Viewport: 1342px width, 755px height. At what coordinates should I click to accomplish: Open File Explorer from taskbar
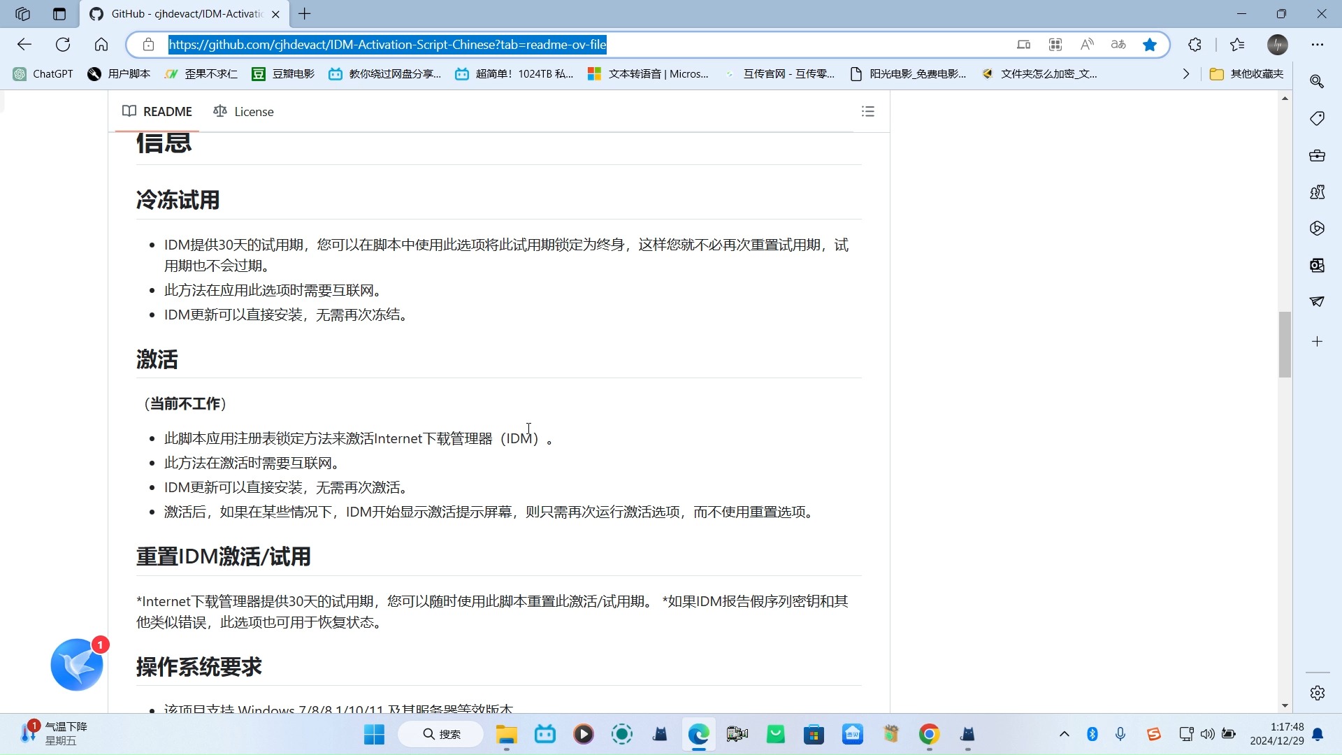click(506, 735)
